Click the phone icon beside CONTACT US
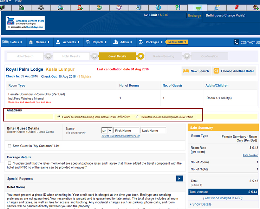Viewport: 260px width, 209px height. (236, 42)
